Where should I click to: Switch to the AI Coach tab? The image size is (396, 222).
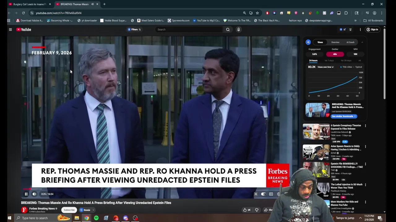350,42
